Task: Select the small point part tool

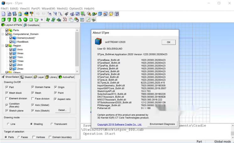Action: [42, 19]
